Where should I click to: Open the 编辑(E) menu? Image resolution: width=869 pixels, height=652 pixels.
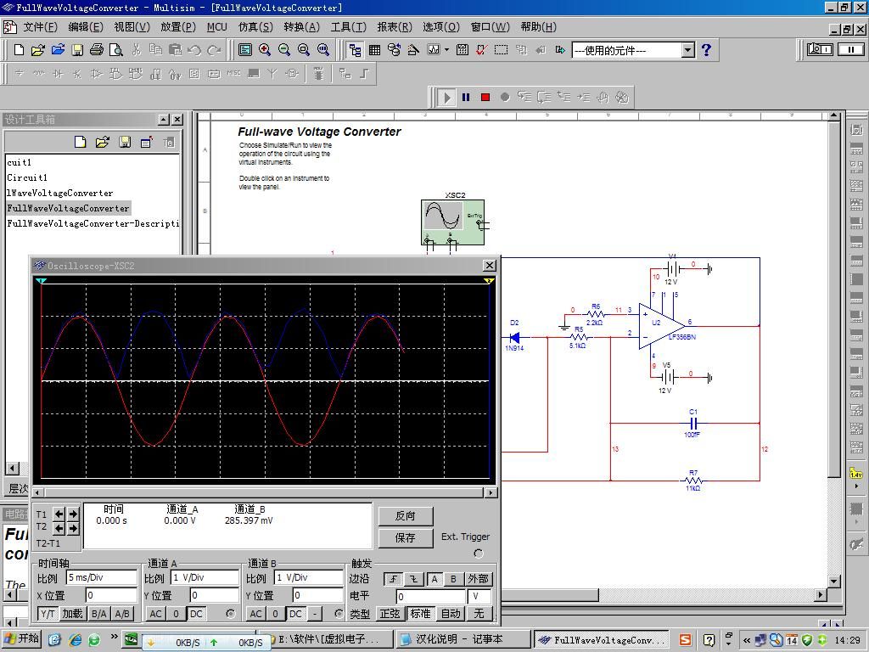click(86, 26)
